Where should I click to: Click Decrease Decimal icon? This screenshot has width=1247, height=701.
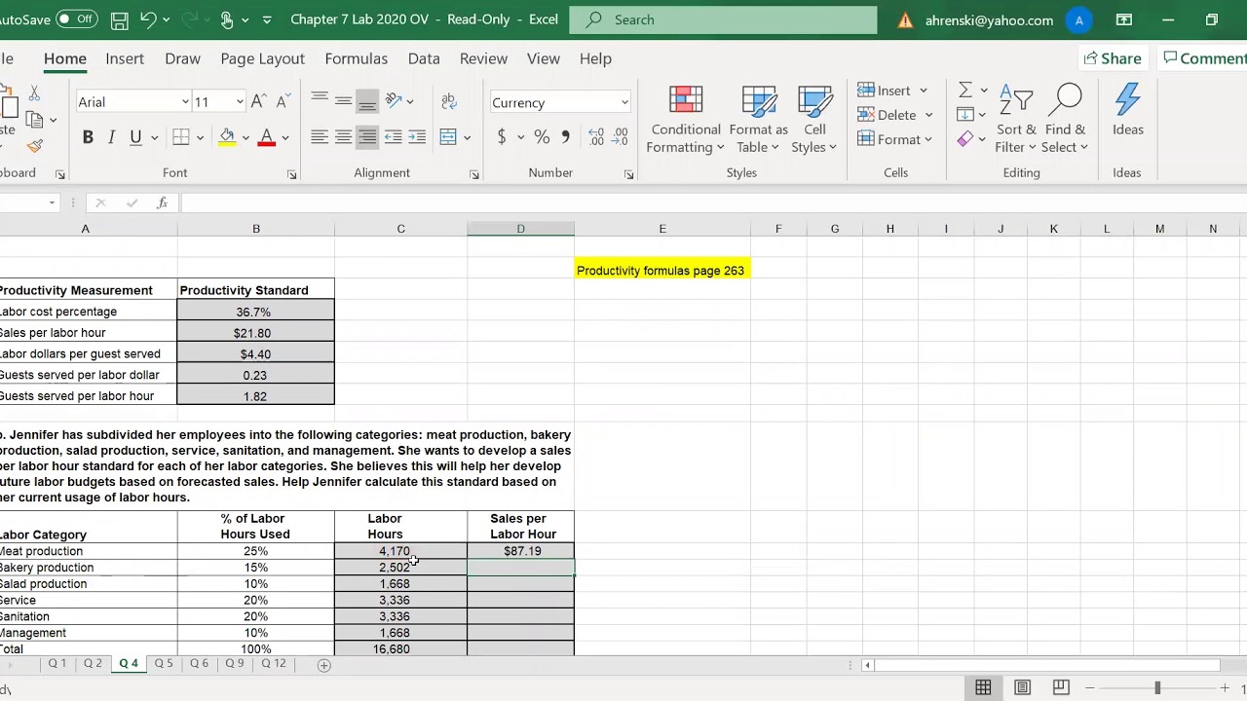621,137
